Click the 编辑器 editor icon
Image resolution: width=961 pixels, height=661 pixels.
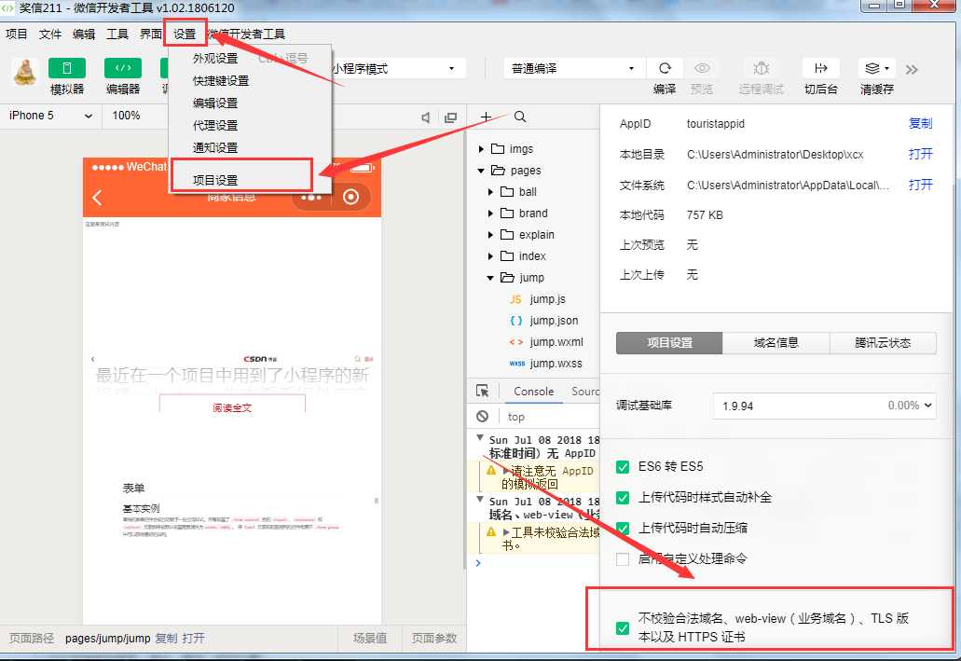point(122,69)
